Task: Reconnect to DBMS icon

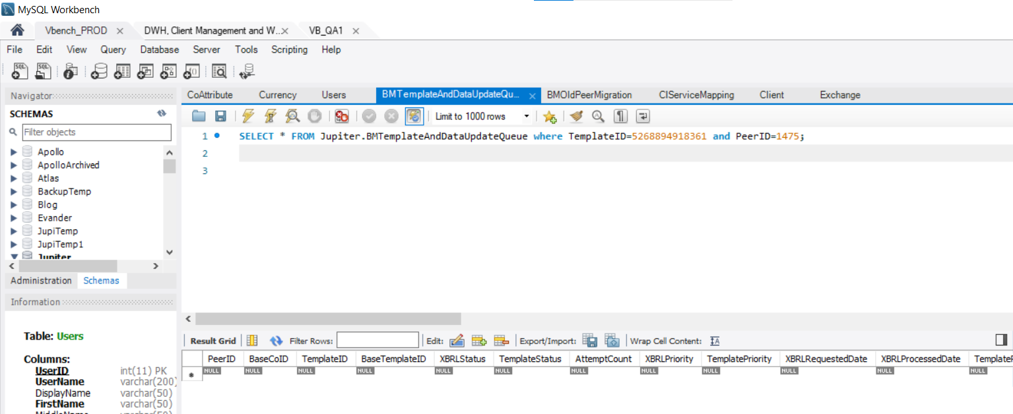Action: coord(247,71)
